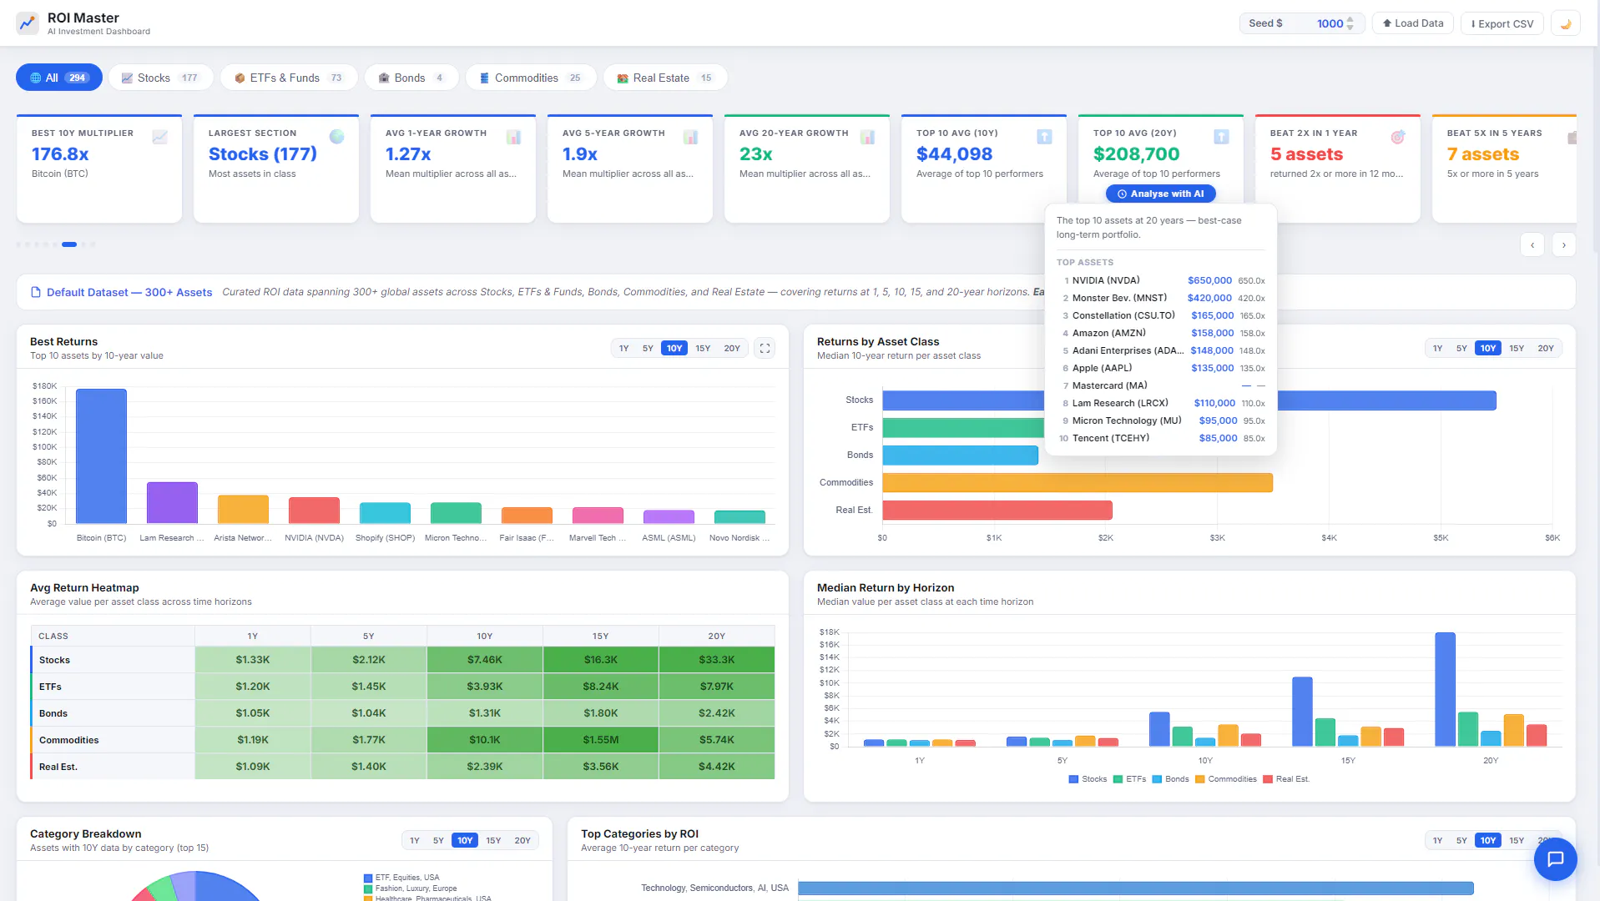This screenshot has height=901, width=1600.
Task: Open the Commodities tab
Action: [531, 78]
